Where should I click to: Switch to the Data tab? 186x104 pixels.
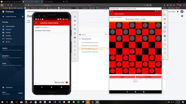click(28, 21)
